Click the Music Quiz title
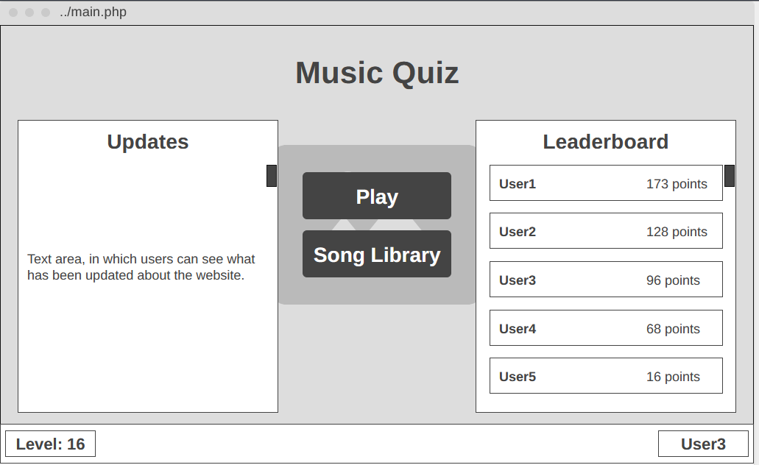This screenshot has height=465, width=759. 377,73
